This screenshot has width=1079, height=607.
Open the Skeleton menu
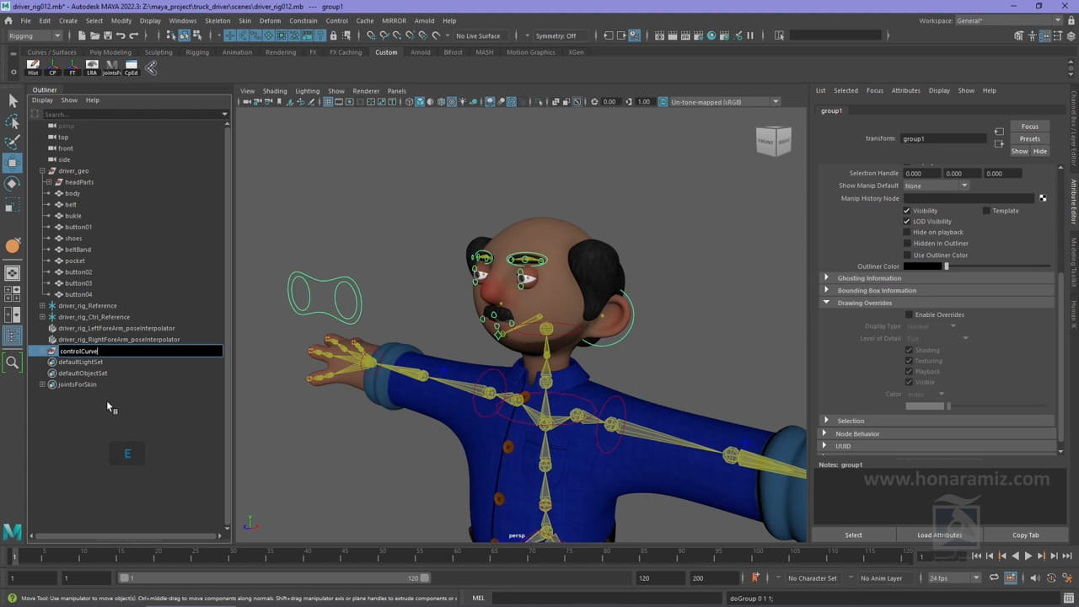[x=217, y=20]
